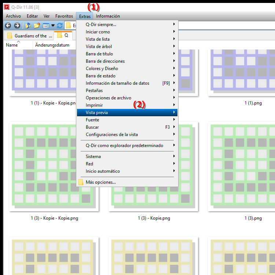Go up one folder level
This screenshot has width=275, height=275.
click(28, 26)
